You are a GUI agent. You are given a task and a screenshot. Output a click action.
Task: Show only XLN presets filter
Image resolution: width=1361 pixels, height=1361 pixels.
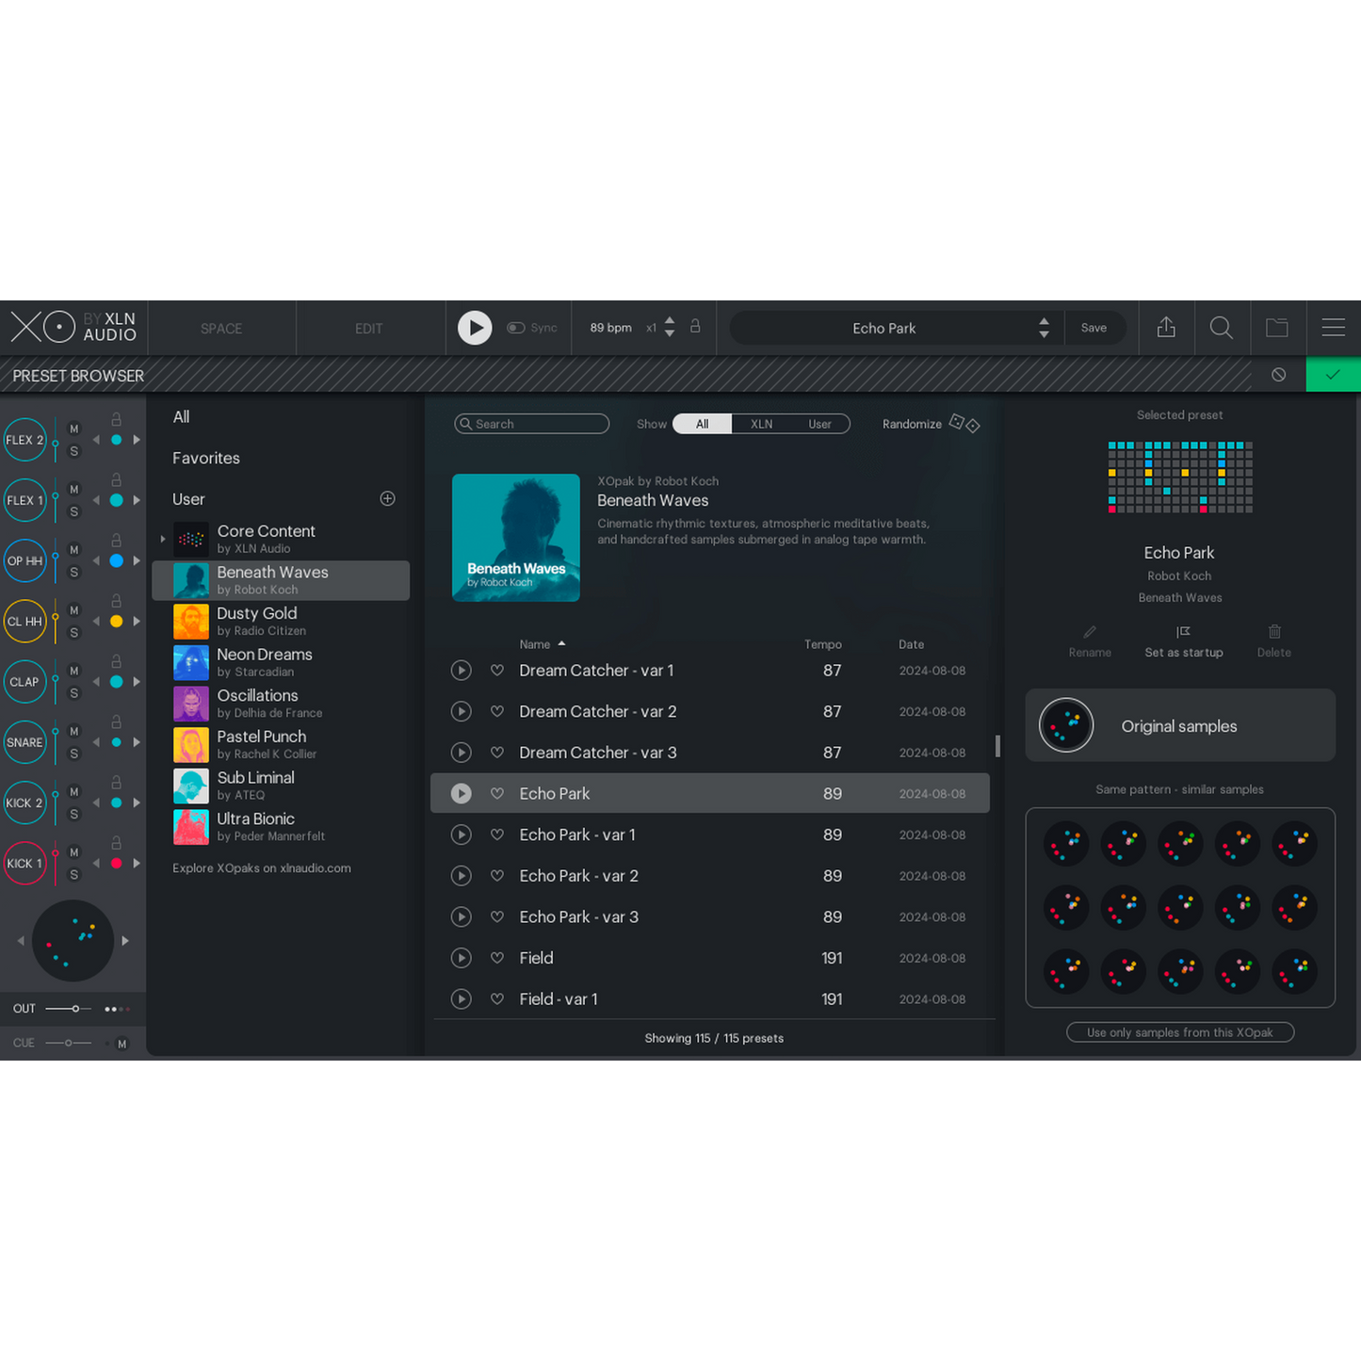pyautogui.click(x=761, y=424)
